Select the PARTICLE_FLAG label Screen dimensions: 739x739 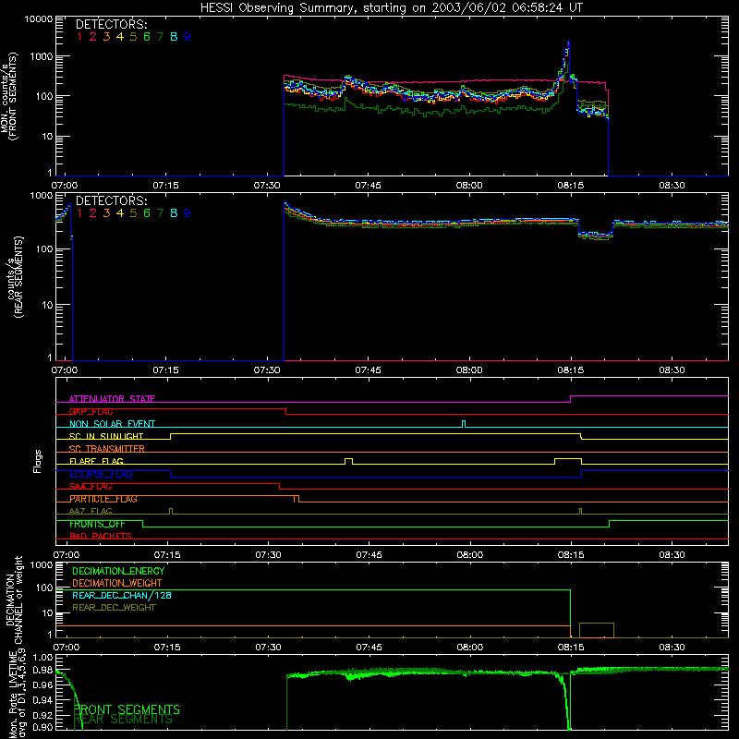[103, 499]
